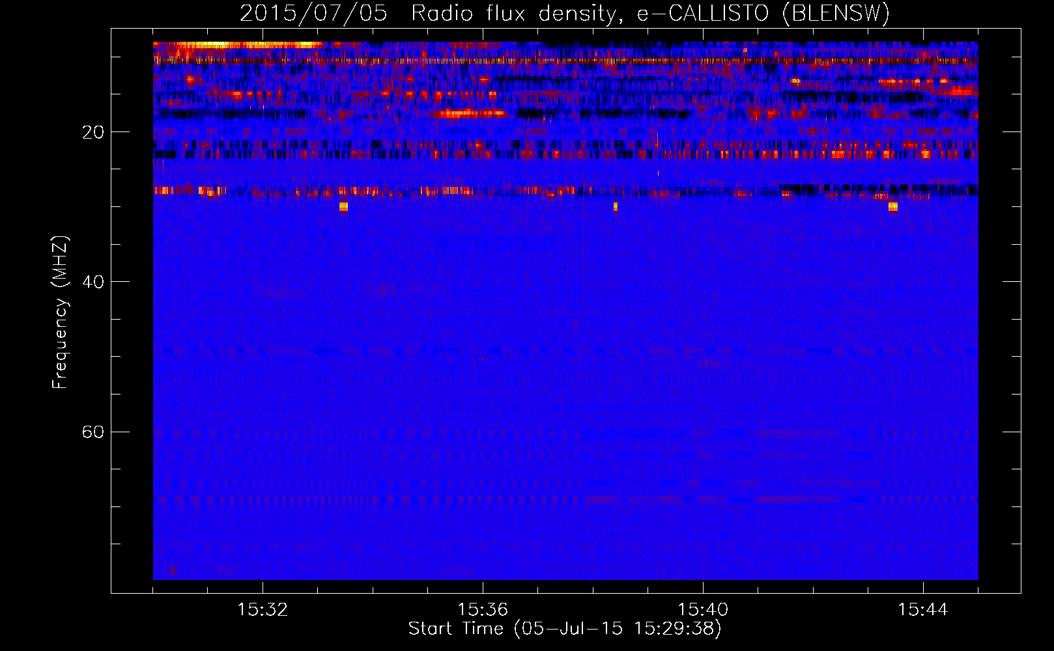
Task: Select the "20" frequency tick label
Action: (x=93, y=132)
